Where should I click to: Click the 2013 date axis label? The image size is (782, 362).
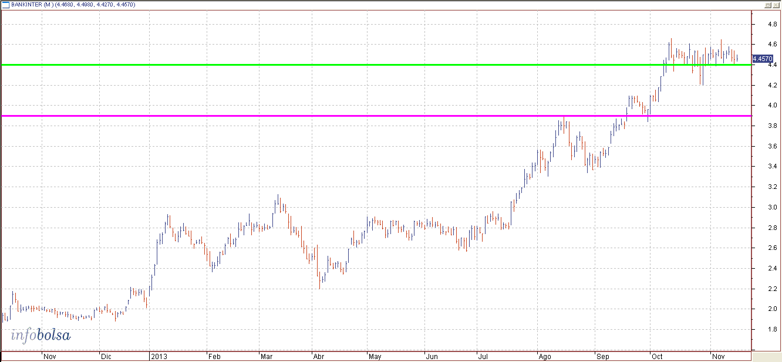(159, 356)
